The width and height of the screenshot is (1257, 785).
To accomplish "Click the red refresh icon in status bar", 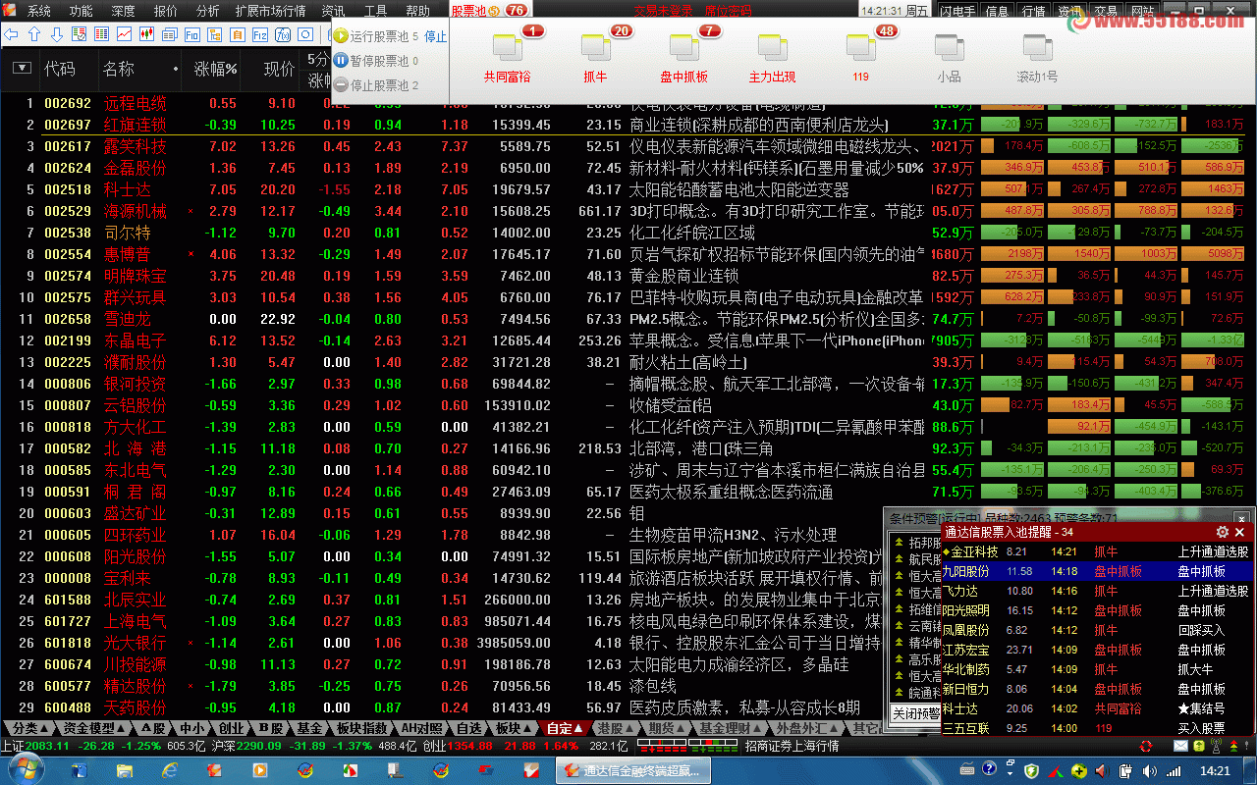I will click(x=1146, y=746).
